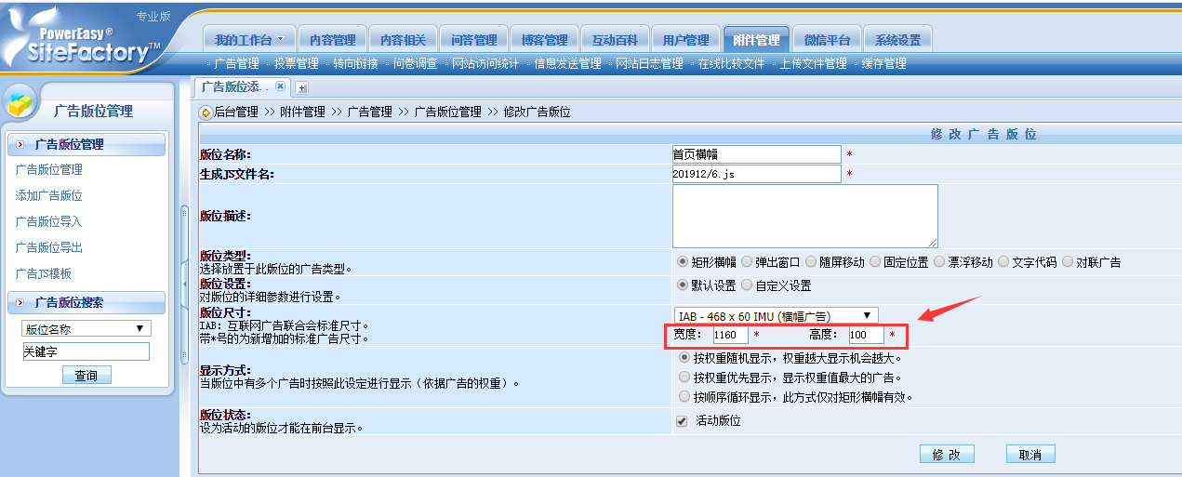Select 按权重优先显示 display mode
1182x477 pixels.
684,378
